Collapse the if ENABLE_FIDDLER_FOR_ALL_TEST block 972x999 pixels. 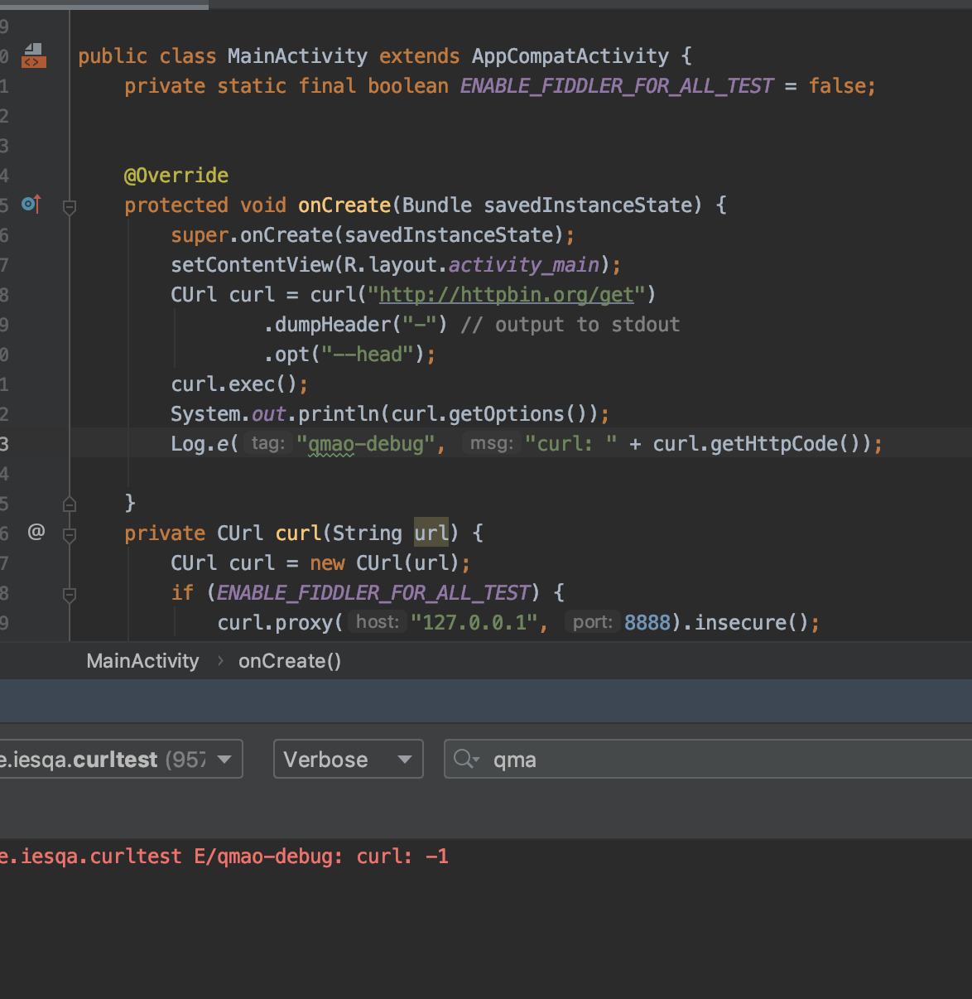point(70,594)
